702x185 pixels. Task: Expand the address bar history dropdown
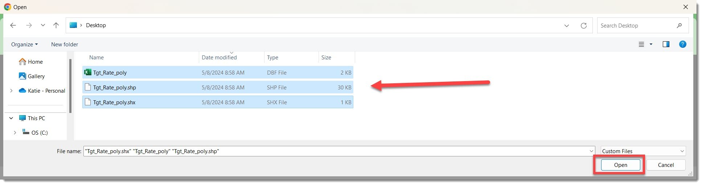566,26
